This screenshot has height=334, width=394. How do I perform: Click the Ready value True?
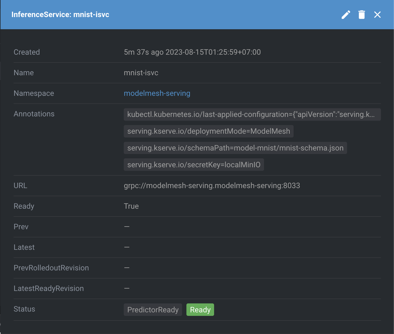click(131, 206)
